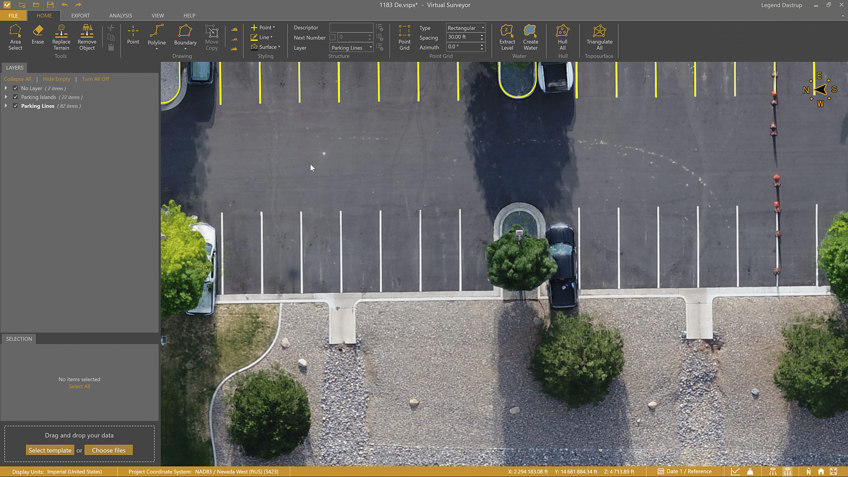Toggle the Parking Lines layer visibility
The image size is (848, 477).
(x=15, y=106)
